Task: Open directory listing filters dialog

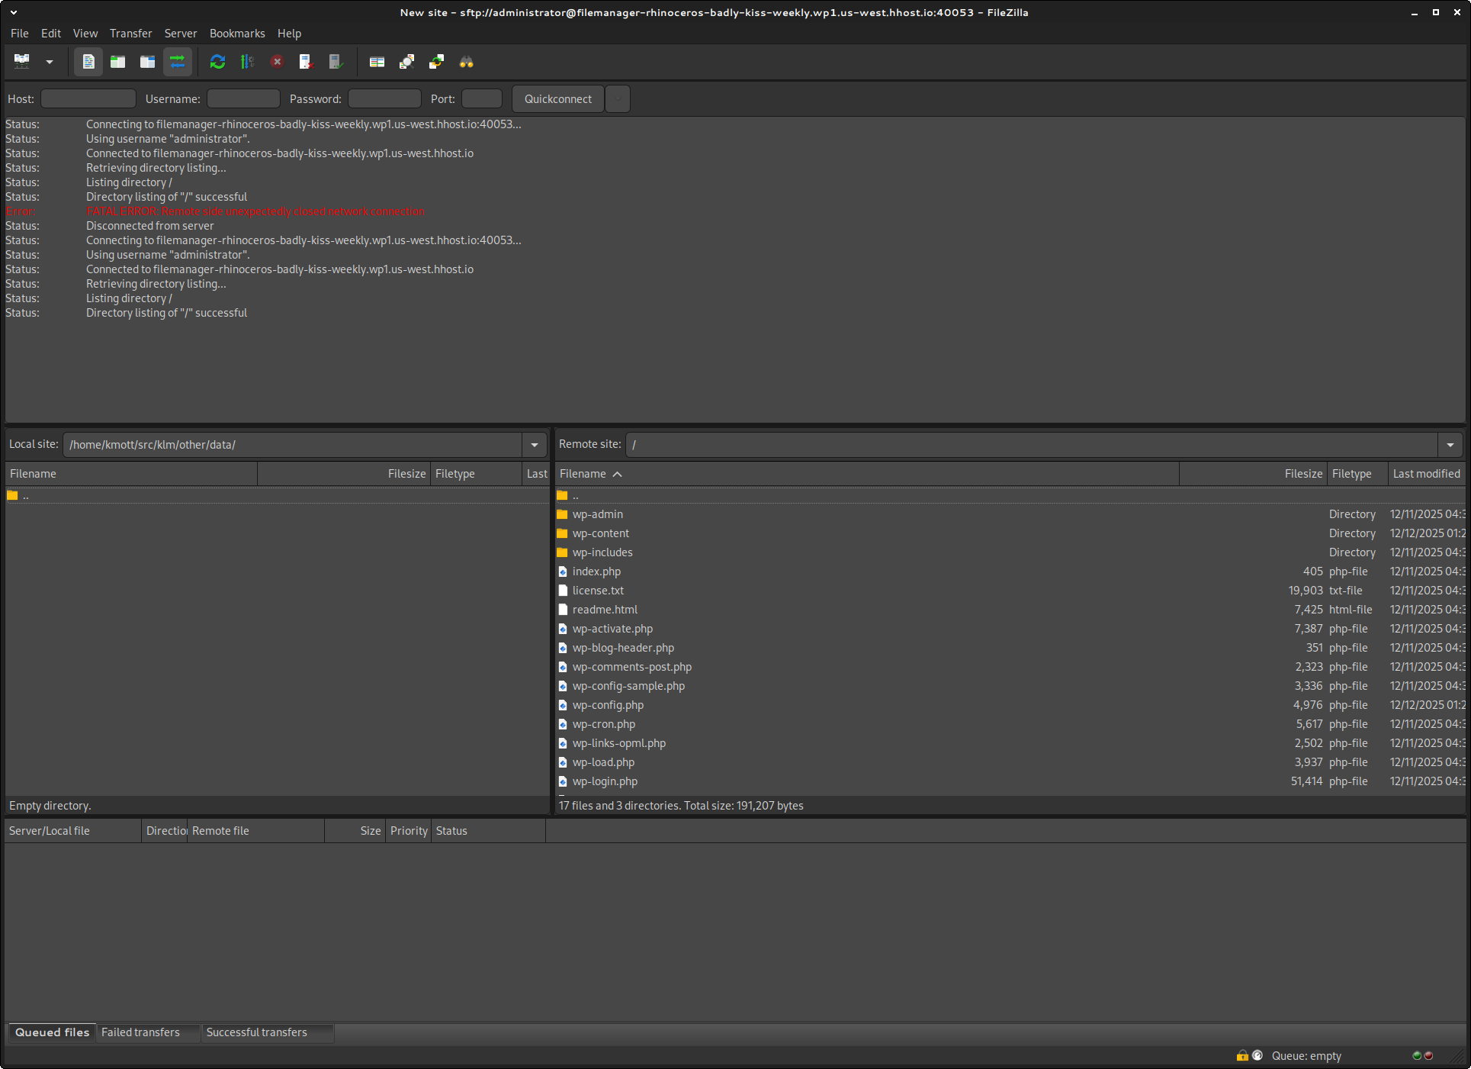Action: coord(377,62)
